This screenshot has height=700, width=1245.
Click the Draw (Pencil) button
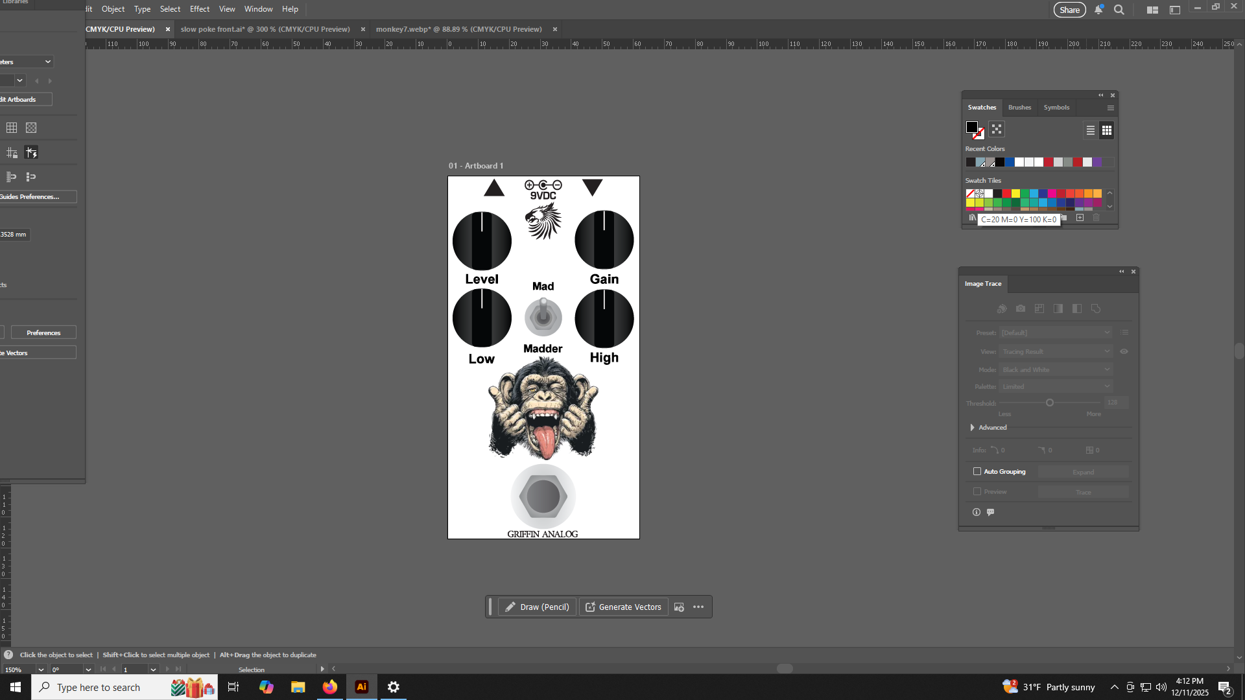coord(537,607)
